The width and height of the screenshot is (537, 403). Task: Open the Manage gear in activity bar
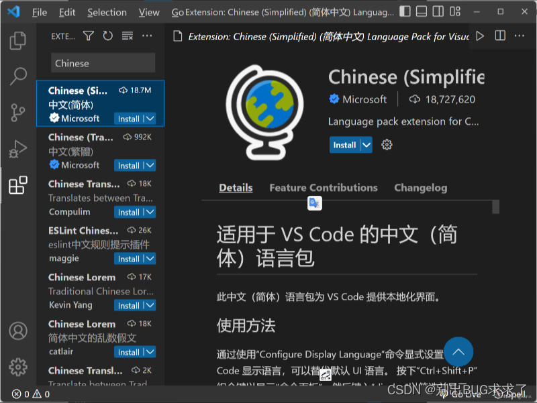[18, 367]
